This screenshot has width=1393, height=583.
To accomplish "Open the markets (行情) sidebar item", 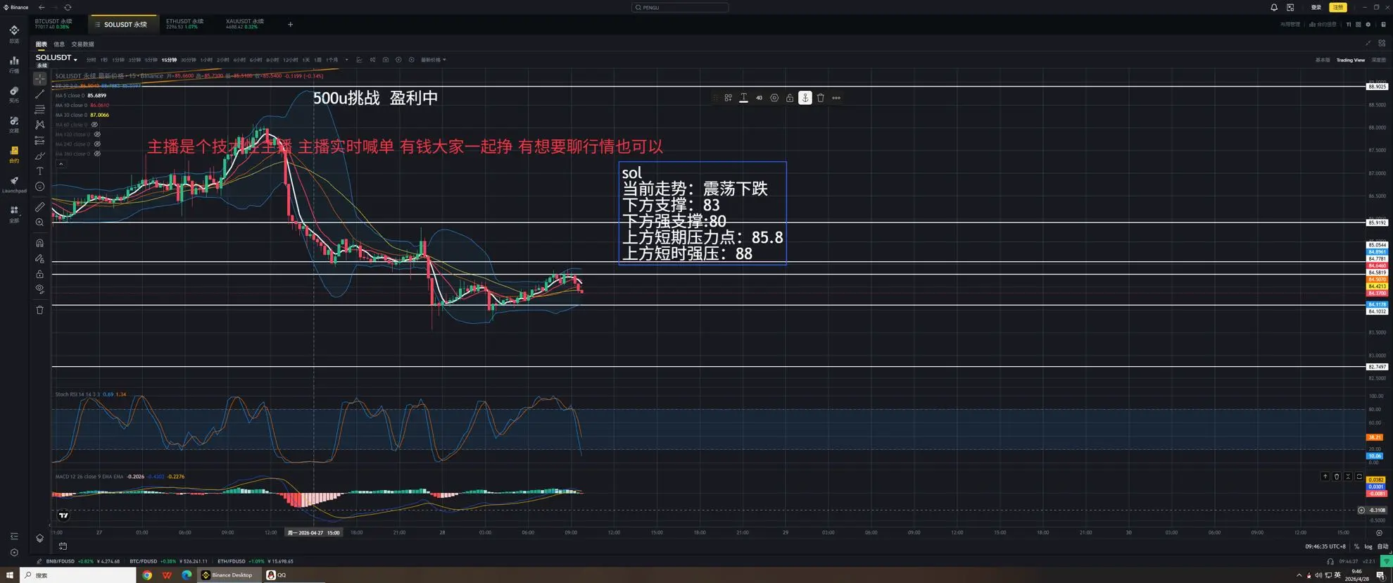I will click(x=14, y=65).
